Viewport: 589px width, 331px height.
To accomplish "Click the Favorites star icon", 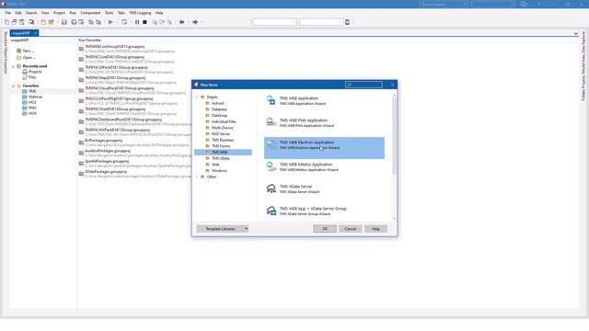I will (19, 86).
